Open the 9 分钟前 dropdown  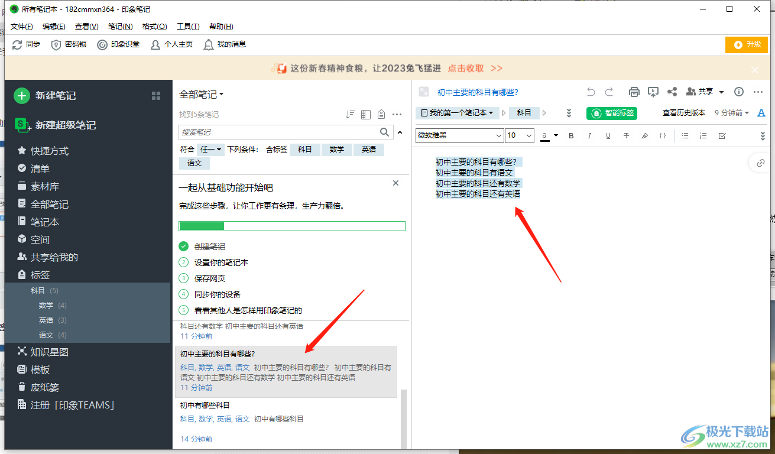[732, 113]
